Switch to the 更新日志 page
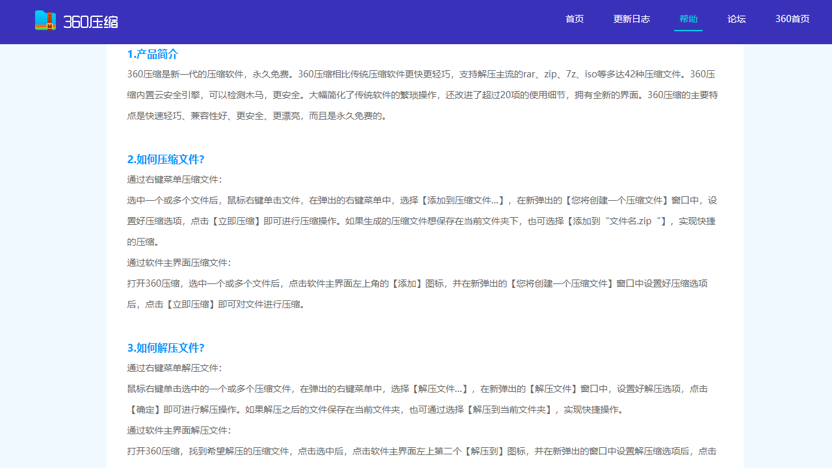 tap(631, 19)
